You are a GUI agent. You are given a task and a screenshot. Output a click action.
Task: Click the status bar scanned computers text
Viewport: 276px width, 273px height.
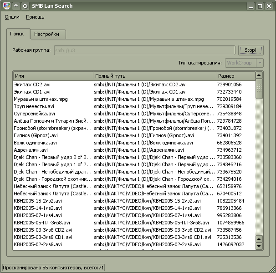pyautogui.click(x=53, y=268)
